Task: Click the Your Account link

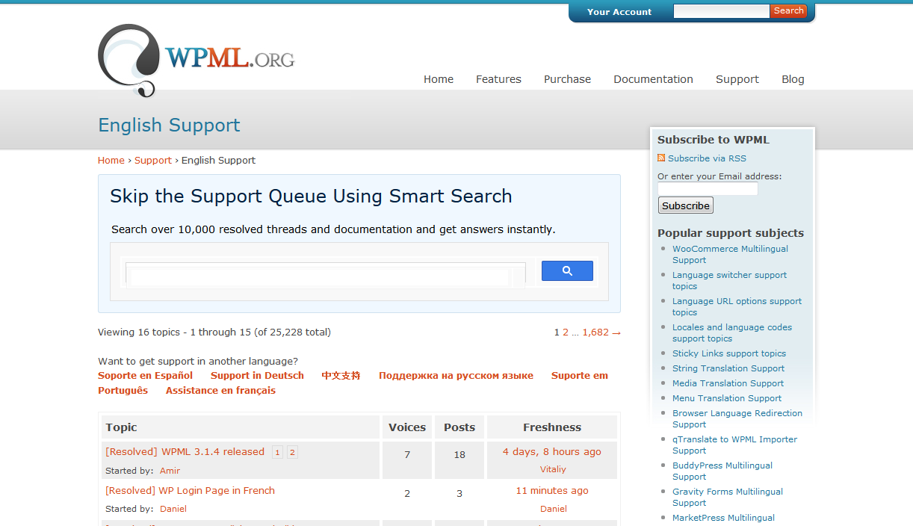Action: point(619,12)
